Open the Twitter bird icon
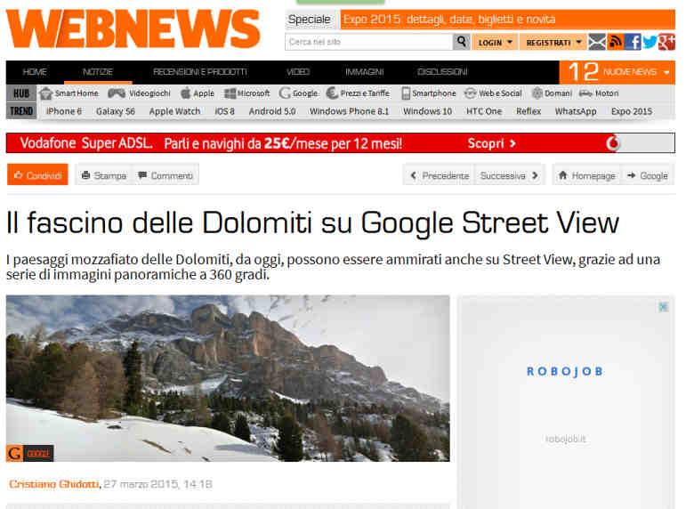This screenshot has width=694, height=509. coord(650,42)
